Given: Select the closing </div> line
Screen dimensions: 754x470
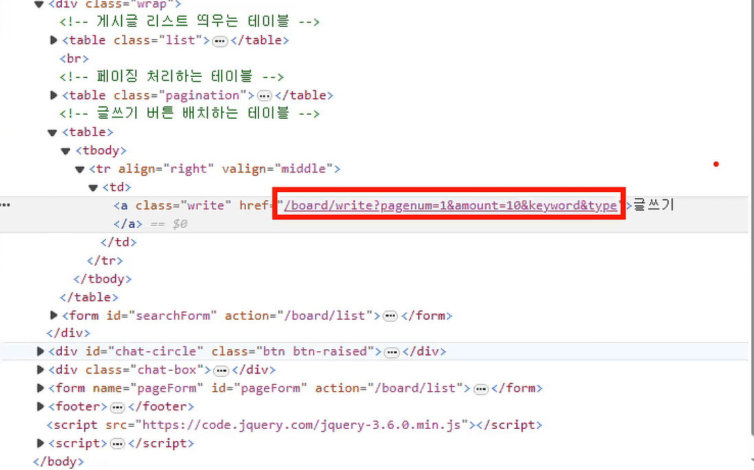Looking at the screenshot, I should click(68, 333).
